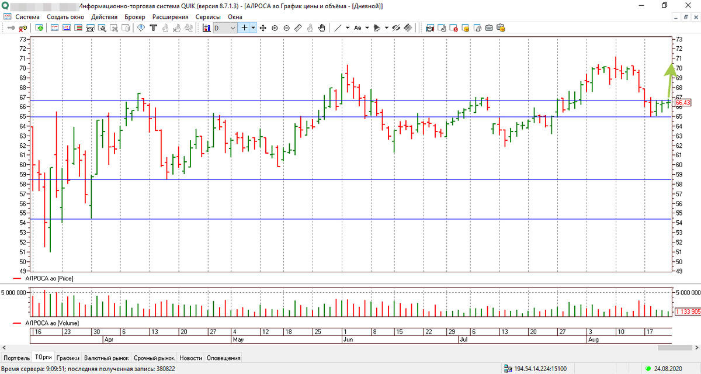The image size is (701, 374).
Task: Click the АЛРОСА ао [Volume] legend label
Action: pyautogui.click(x=53, y=323)
